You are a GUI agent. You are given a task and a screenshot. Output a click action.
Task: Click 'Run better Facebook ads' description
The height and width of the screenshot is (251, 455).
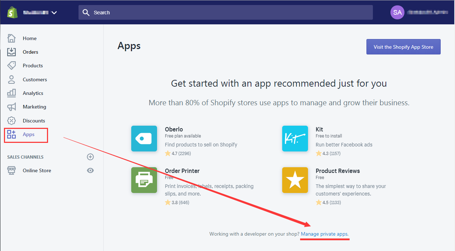coord(344,145)
